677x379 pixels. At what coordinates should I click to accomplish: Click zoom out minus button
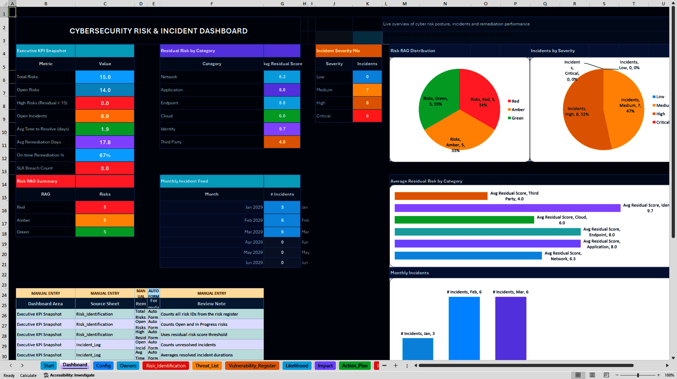(x=617, y=375)
